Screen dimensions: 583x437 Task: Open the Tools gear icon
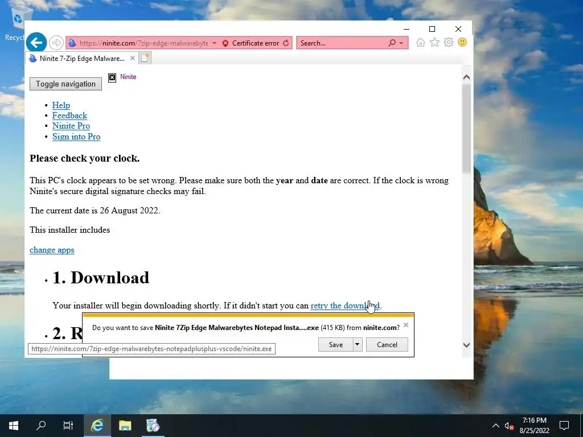(x=449, y=42)
